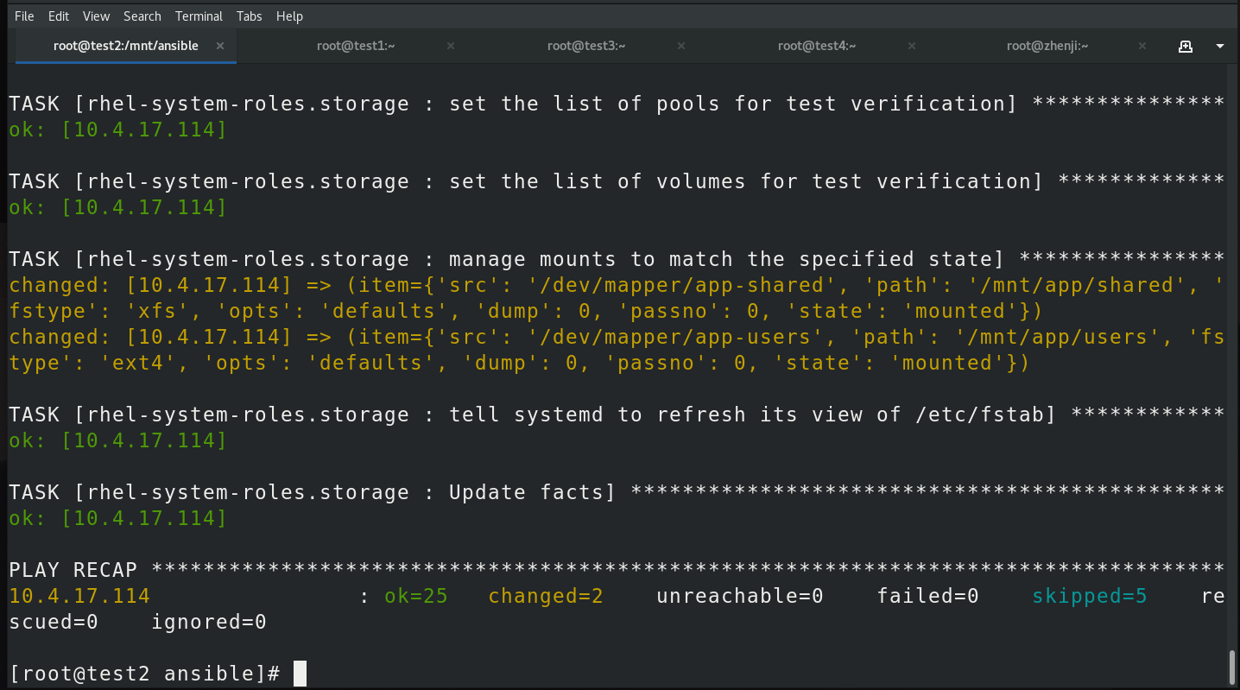Click the failed=0 recap value
The width and height of the screenshot is (1240, 690).
coord(928,596)
